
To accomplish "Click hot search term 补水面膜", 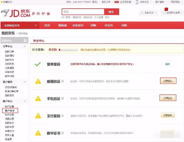I will pos(99,17).
